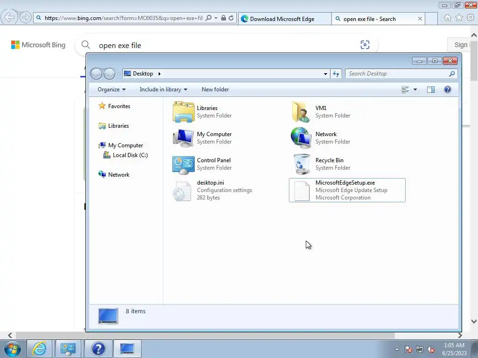Open the address bar history dropdown
The image size is (478, 358).
coord(325,74)
